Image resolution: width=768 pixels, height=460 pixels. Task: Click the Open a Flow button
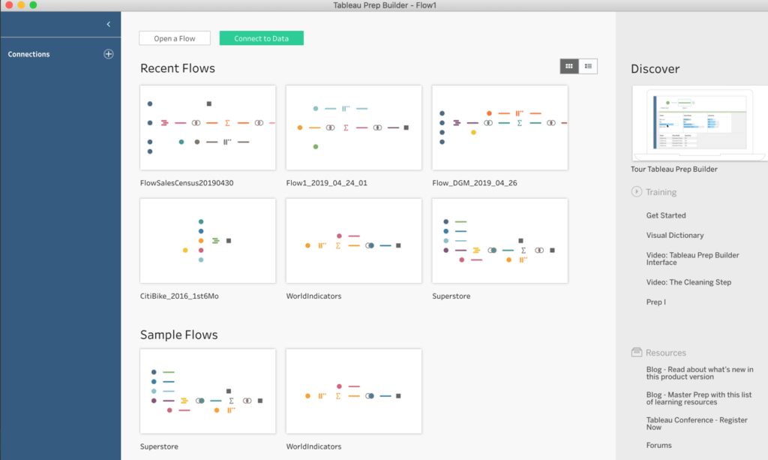tap(174, 38)
